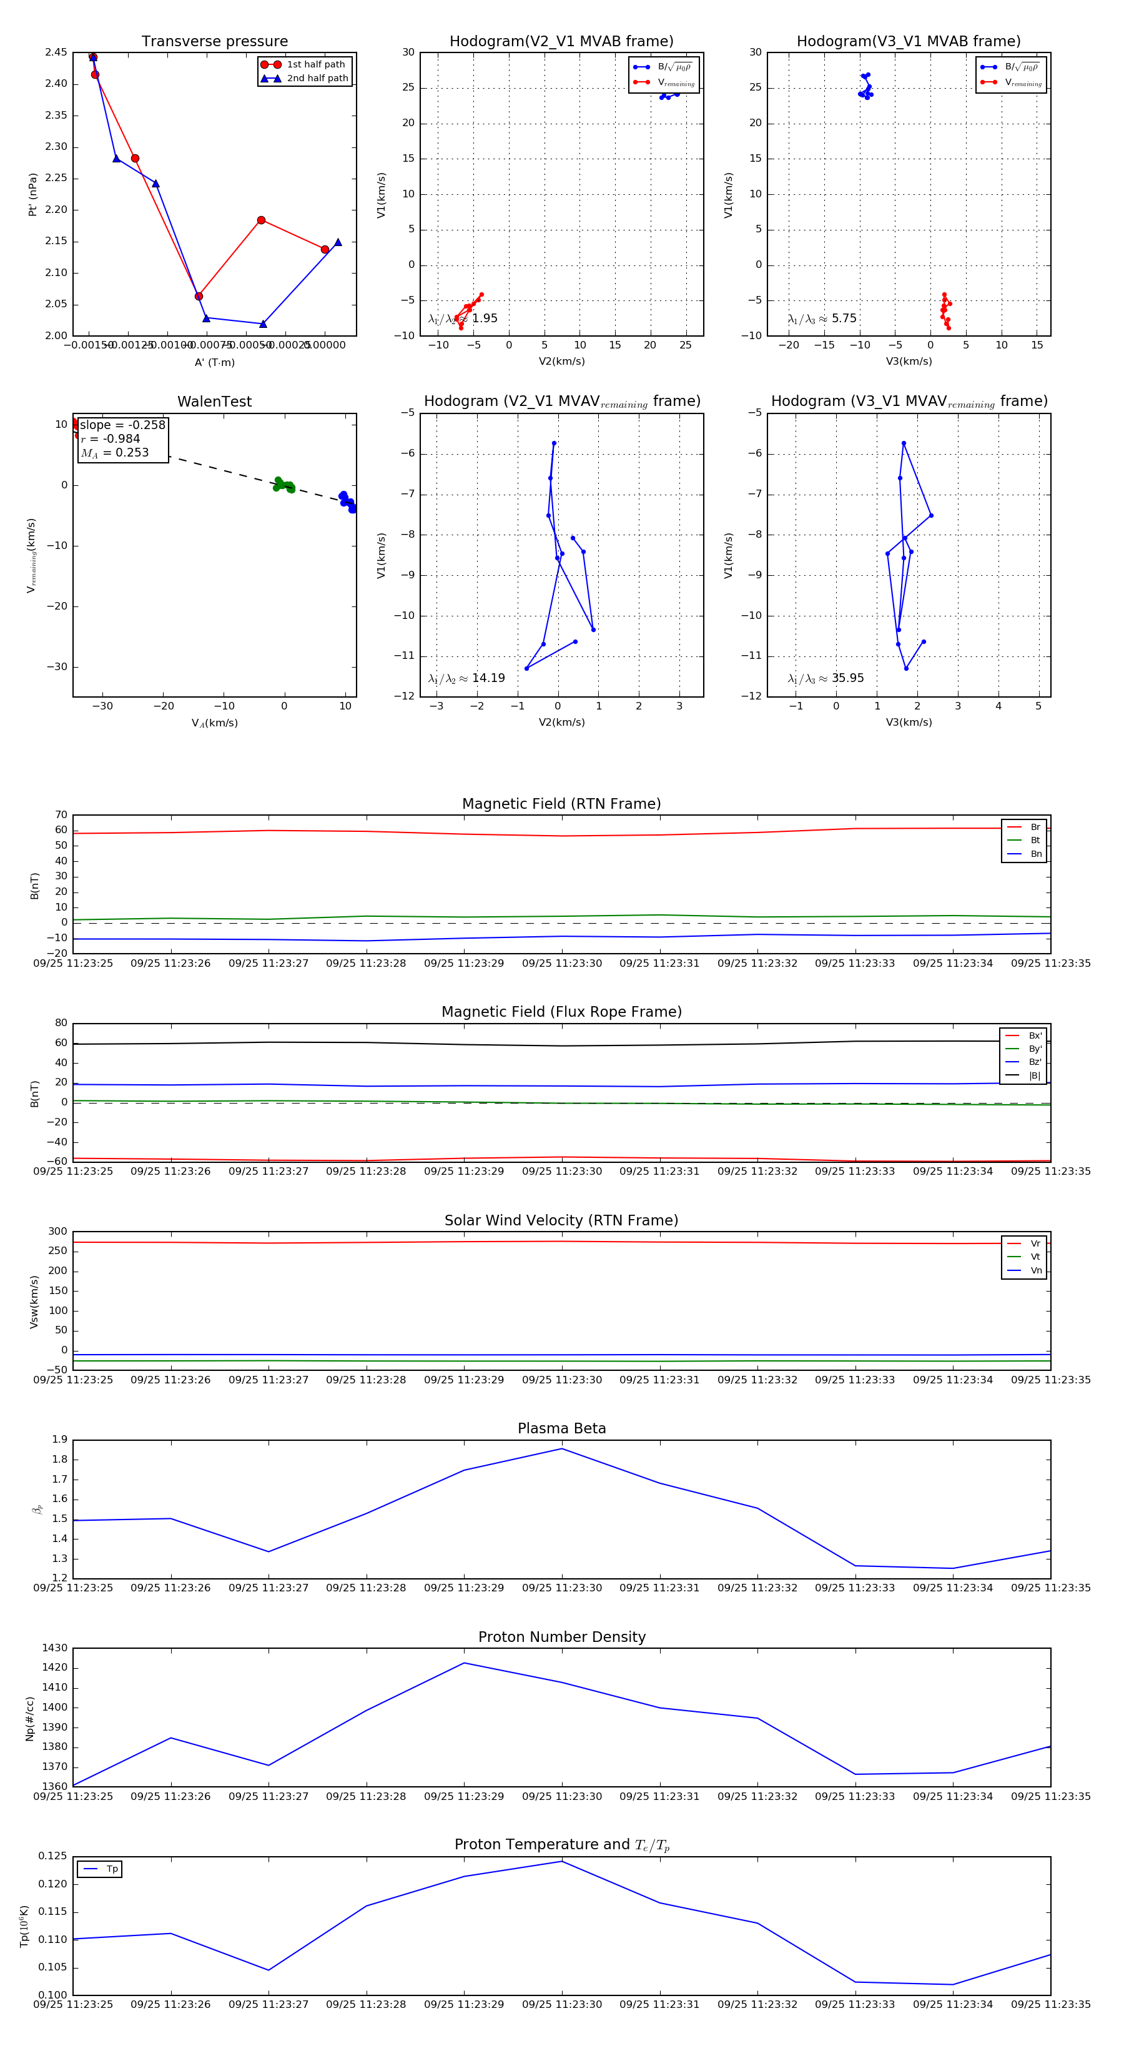The height and width of the screenshot is (2061, 1124).
Task: Click the "Tp(10^6K)" y-axis label
Action: [24, 1927]
